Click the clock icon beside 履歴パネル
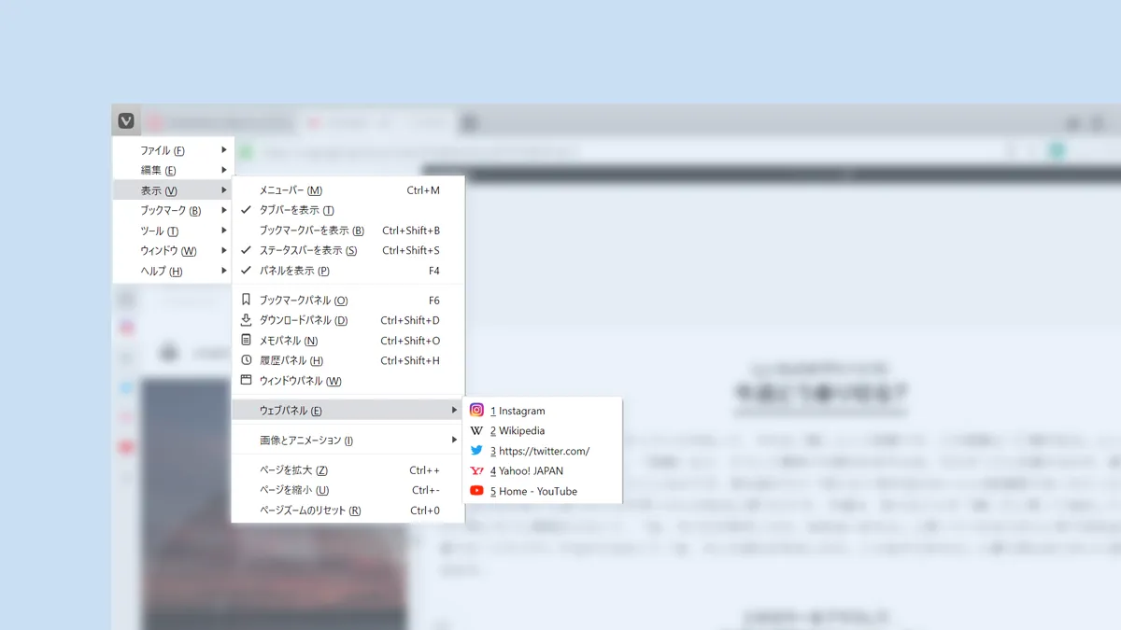The height and width of the screenshot is (630, 1121). 246,360
